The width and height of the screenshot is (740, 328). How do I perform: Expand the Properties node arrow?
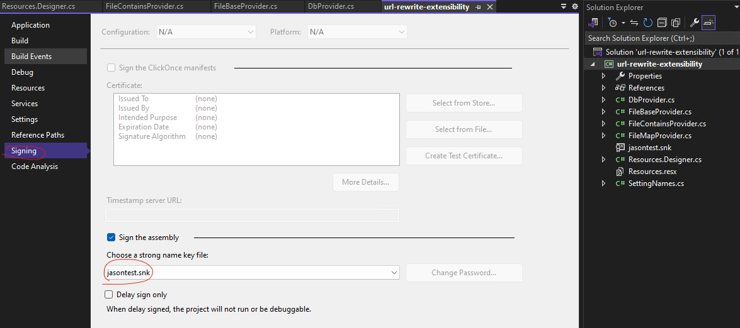coord(603,76)
